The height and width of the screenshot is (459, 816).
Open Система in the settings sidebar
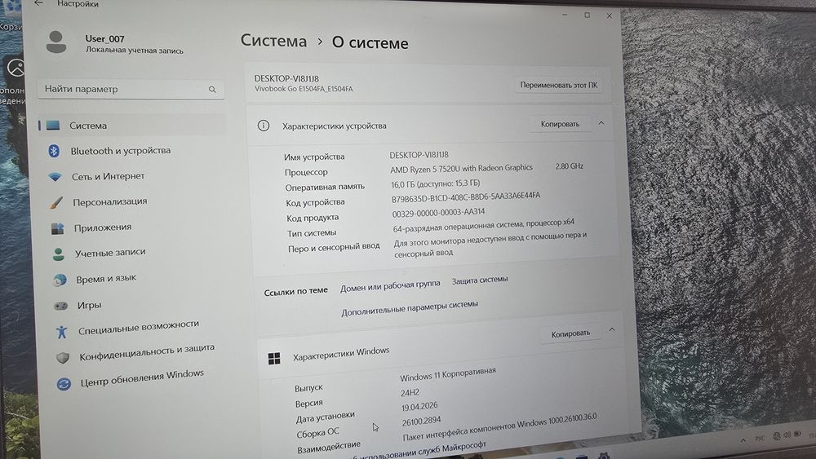pyautogui.click(x=131, y=126)
